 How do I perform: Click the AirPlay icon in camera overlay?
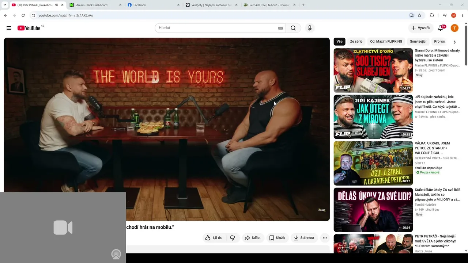point(116,254)
